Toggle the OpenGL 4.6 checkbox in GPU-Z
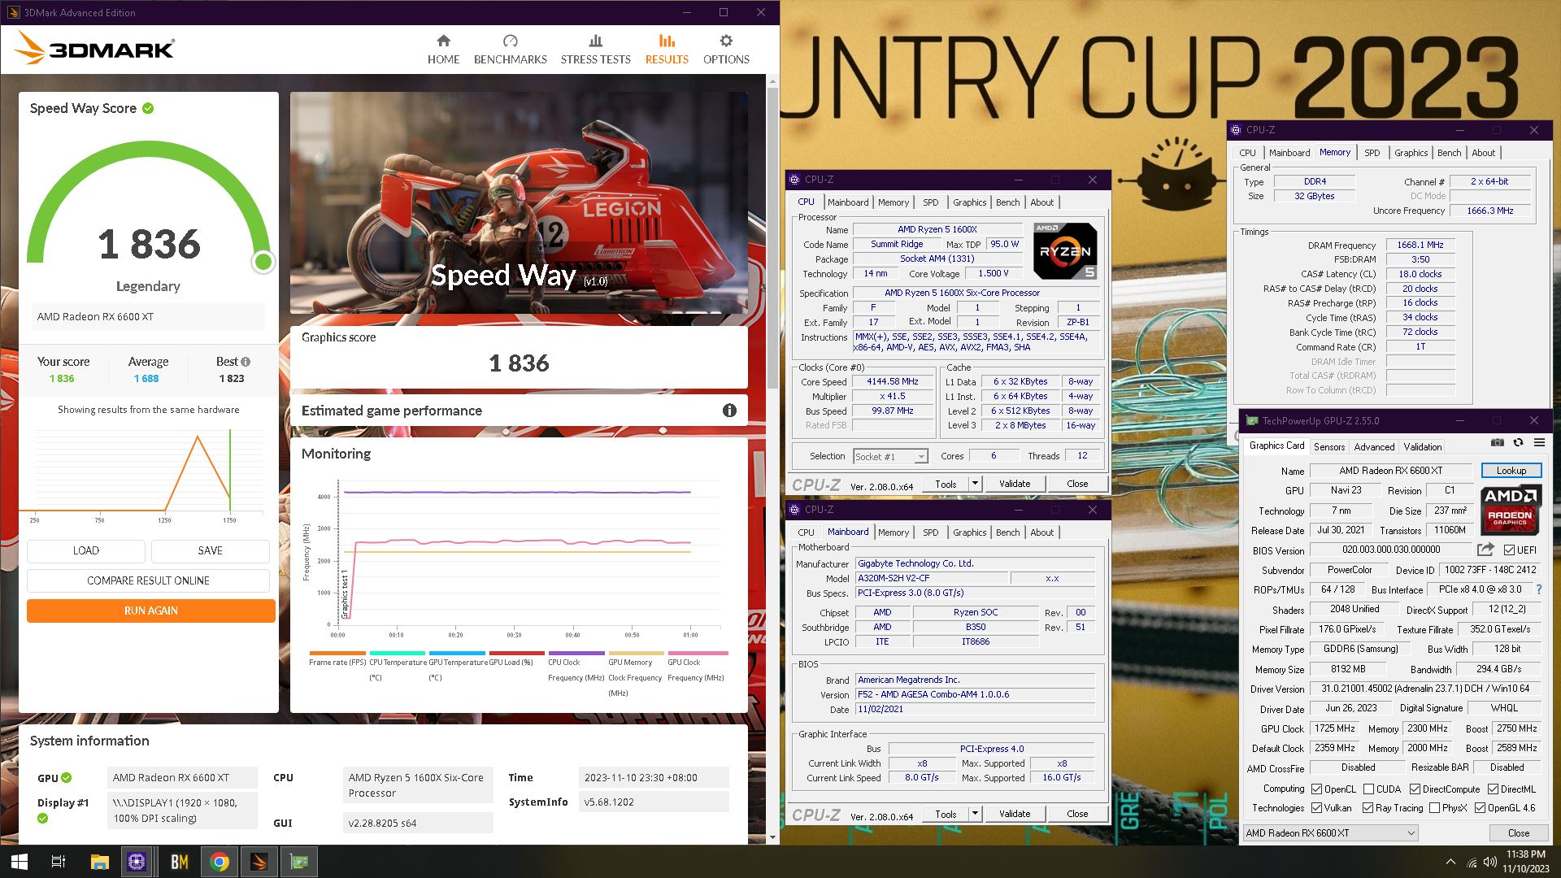This screenshot has width=1561, height=878. tap(1480, 808)
